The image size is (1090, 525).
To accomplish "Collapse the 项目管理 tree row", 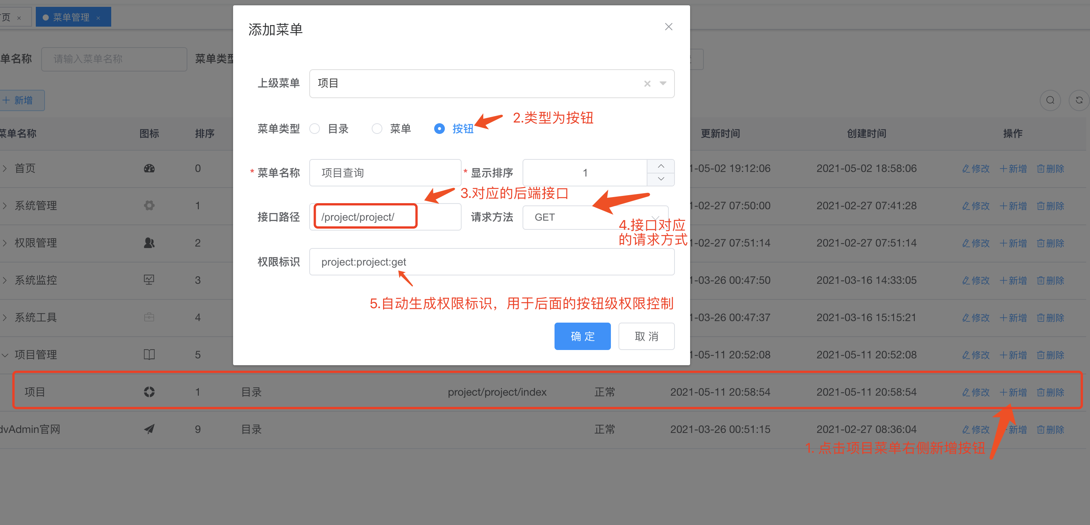I will tap(5, 355).
